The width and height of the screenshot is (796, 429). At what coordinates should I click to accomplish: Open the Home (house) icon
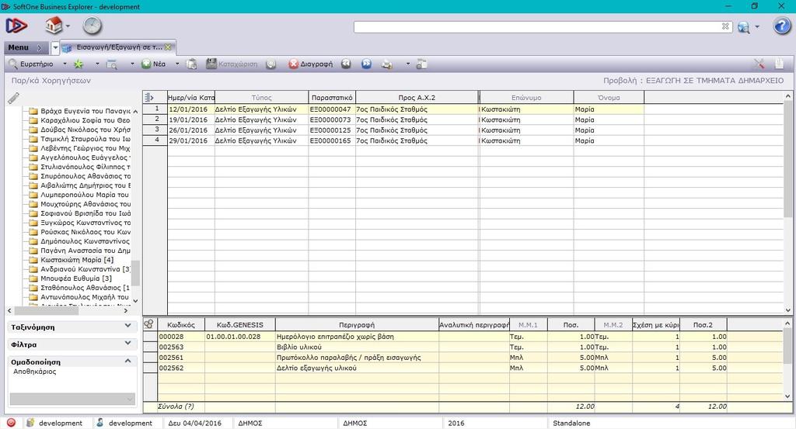[54, 26]
